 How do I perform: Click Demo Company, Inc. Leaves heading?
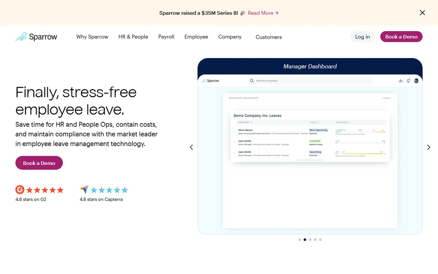pyautogui.click(x=257, y=115)
